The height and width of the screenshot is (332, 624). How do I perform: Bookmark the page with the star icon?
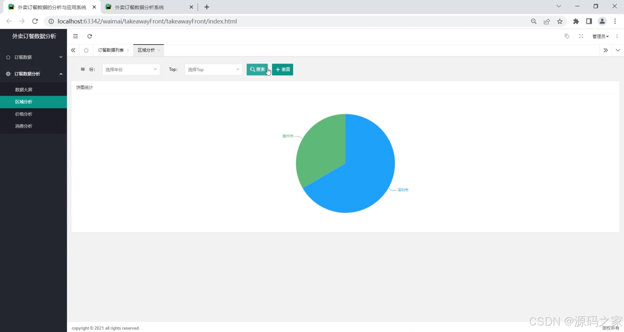tap(560, 21)
